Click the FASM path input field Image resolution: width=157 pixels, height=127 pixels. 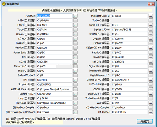[x=54, y=25]
